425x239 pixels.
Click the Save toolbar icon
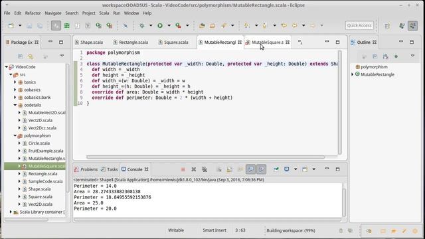point(29,26)
